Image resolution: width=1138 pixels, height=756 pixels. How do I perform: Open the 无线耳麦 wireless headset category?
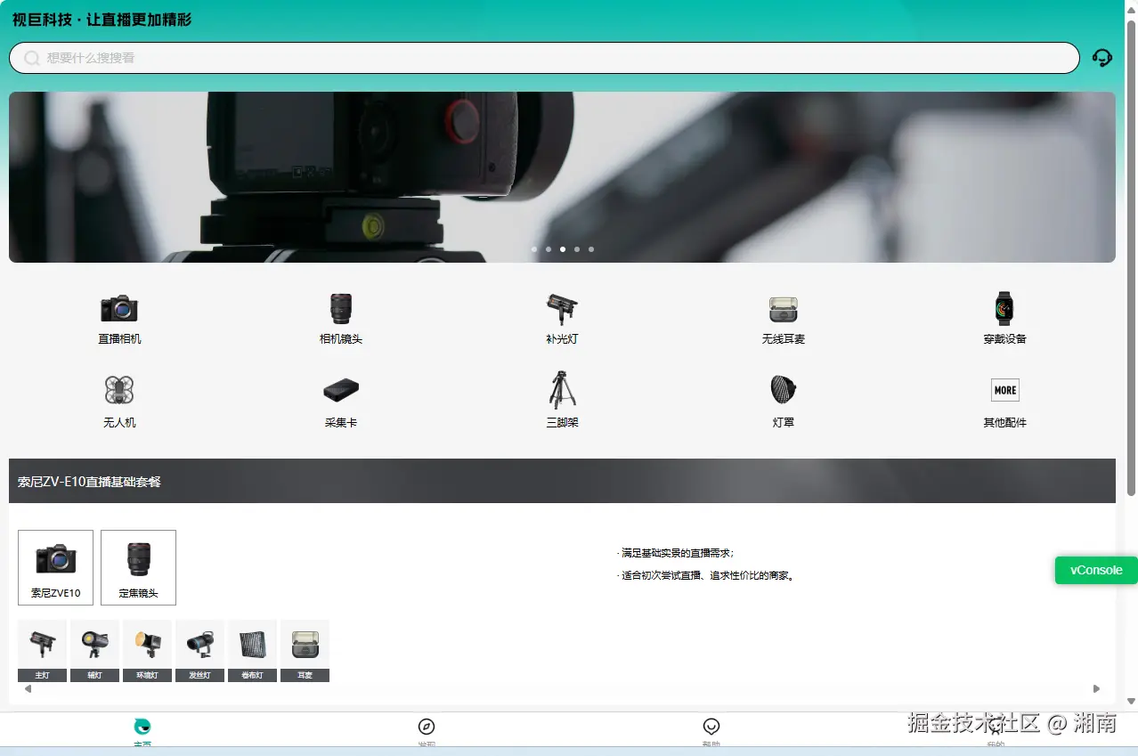point(784,319)
